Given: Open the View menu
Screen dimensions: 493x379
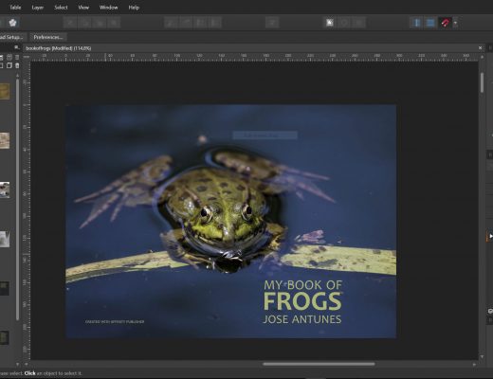Looking at the screenshot, I should pos(83,8).
